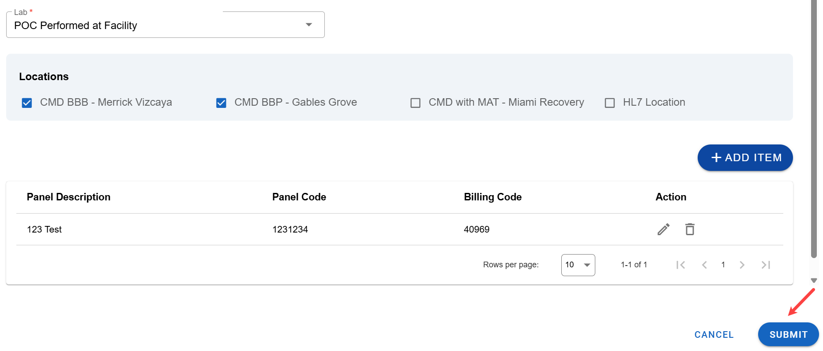823x351 pixels.
Task: Jump to last page of table
Action: click(x=766, y=265)
